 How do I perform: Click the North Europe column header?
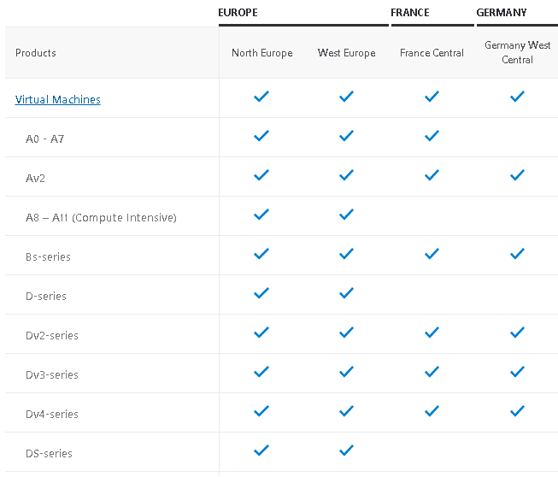pos(261,53)
